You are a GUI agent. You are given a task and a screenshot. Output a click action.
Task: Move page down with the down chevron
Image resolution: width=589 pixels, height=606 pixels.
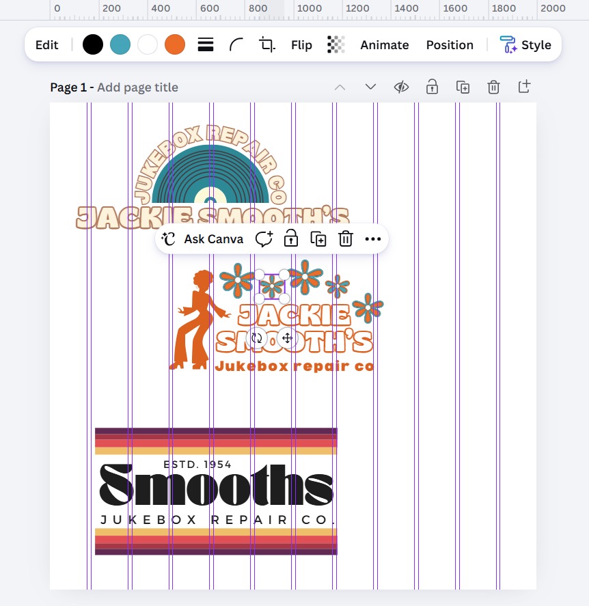coord(370,87)
